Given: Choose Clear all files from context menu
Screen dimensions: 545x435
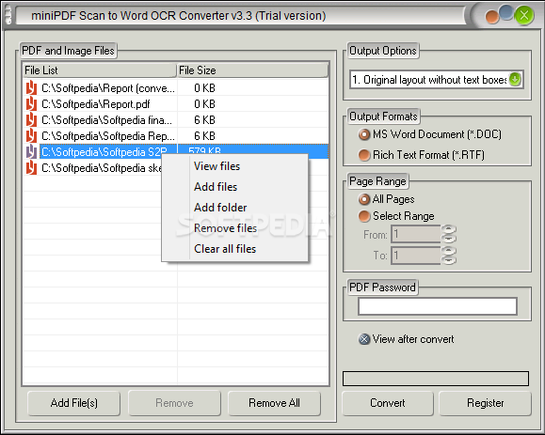Looking at the screenshot, I should (x=225, y=249).
